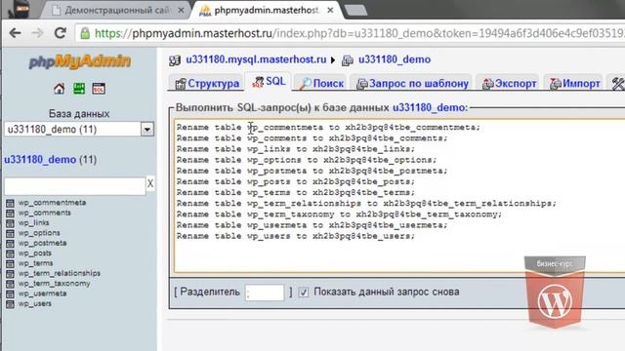Switch to the Структура tab

point(207,83)
